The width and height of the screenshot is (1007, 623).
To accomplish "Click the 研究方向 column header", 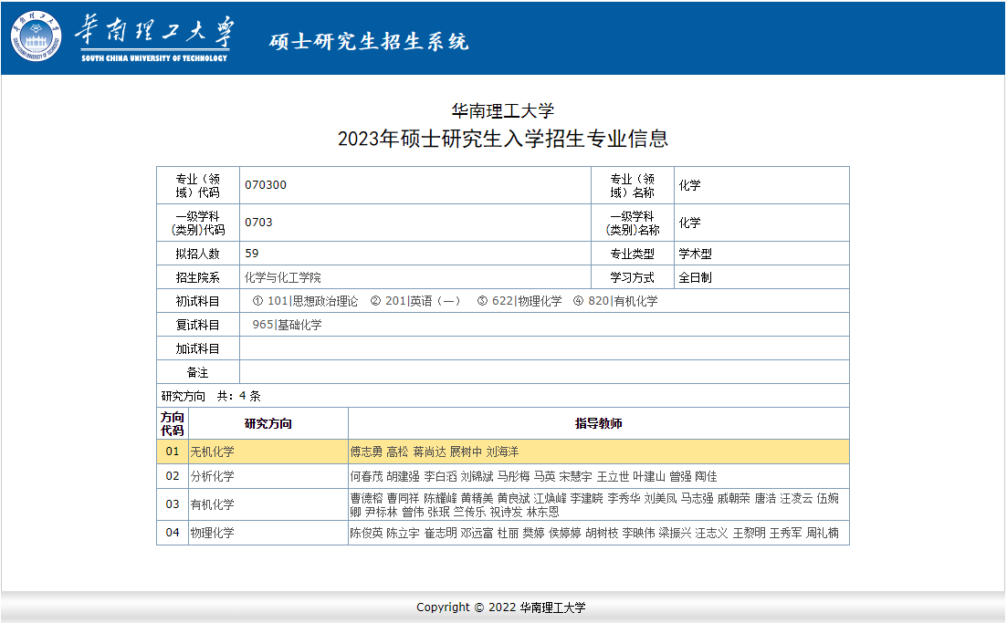I will point(267,423).
